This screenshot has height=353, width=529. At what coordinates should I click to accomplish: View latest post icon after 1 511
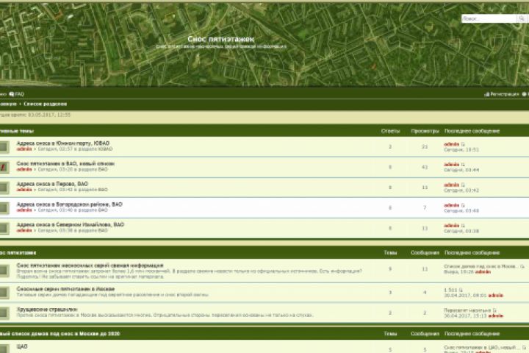461,290
